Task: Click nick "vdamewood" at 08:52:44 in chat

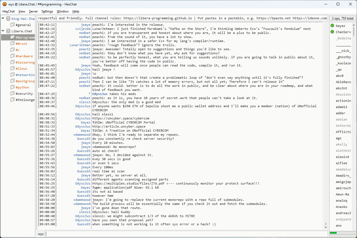Action: coord(82,135)
